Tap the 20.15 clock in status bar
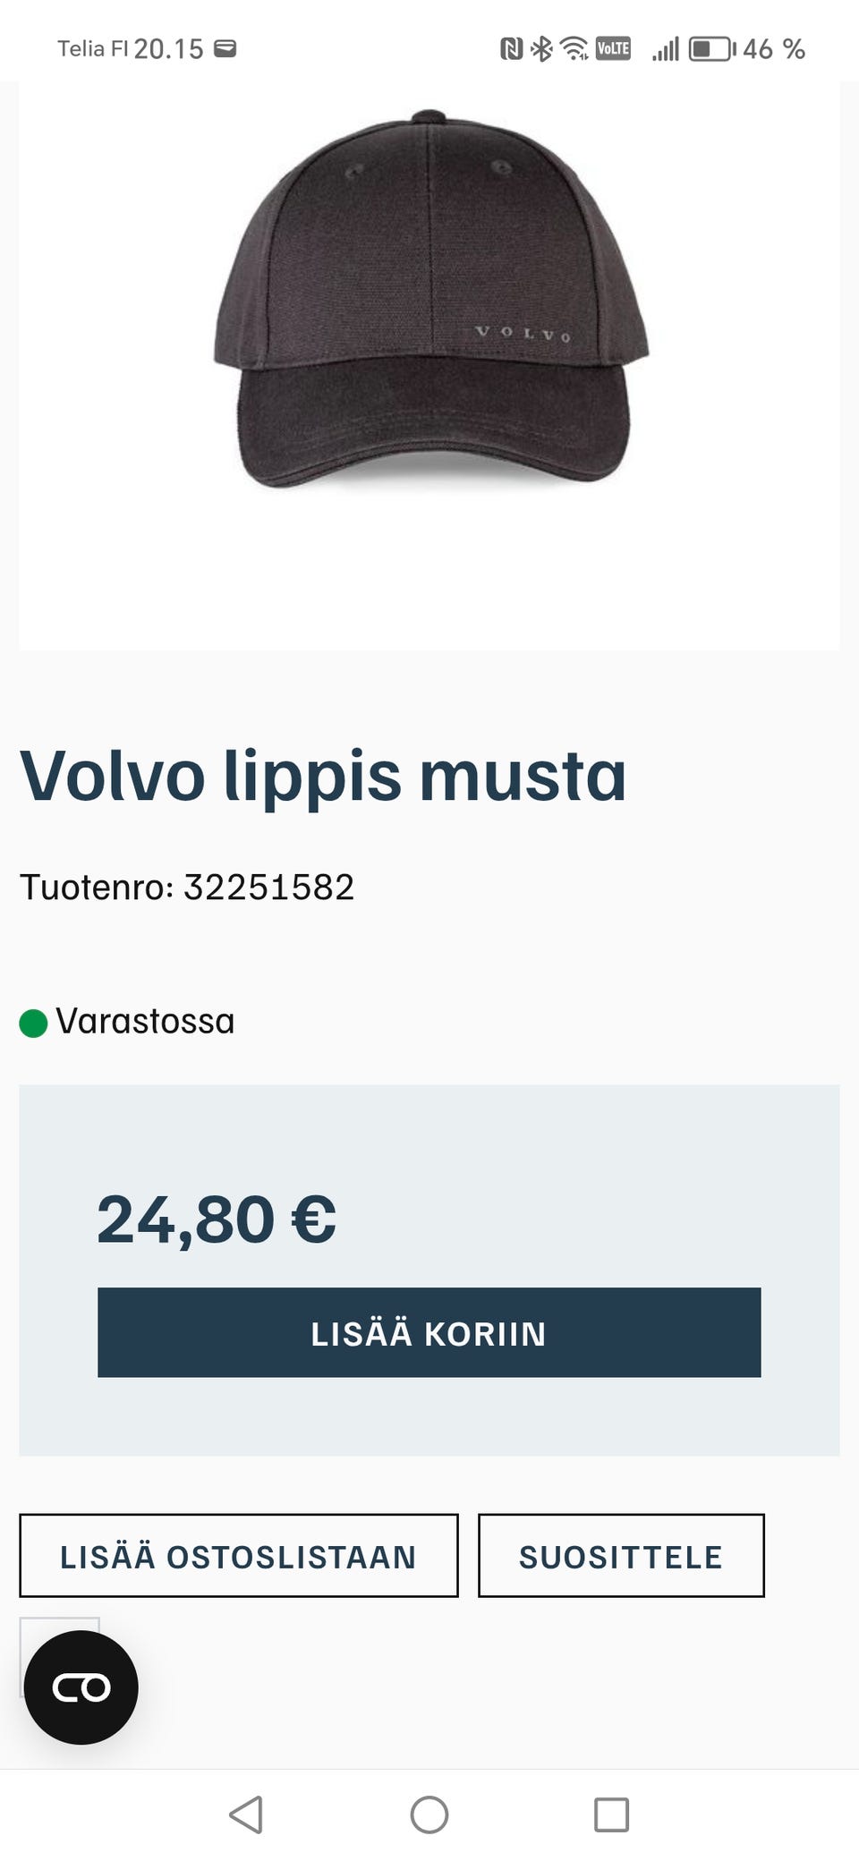The height and width of the screenshot is (1861, 859). coord(168,48)
